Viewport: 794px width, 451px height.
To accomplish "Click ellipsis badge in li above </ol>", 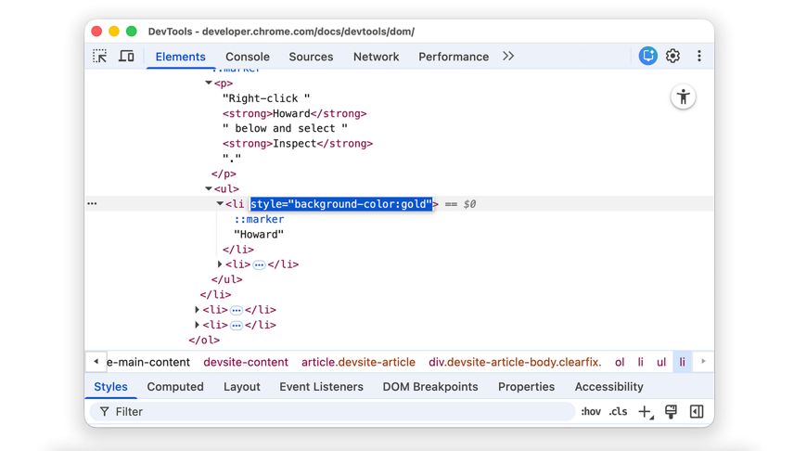I will tap(236, 325).
